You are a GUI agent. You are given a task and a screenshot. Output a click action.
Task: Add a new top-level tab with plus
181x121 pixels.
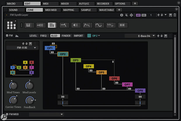coord(135,3)
